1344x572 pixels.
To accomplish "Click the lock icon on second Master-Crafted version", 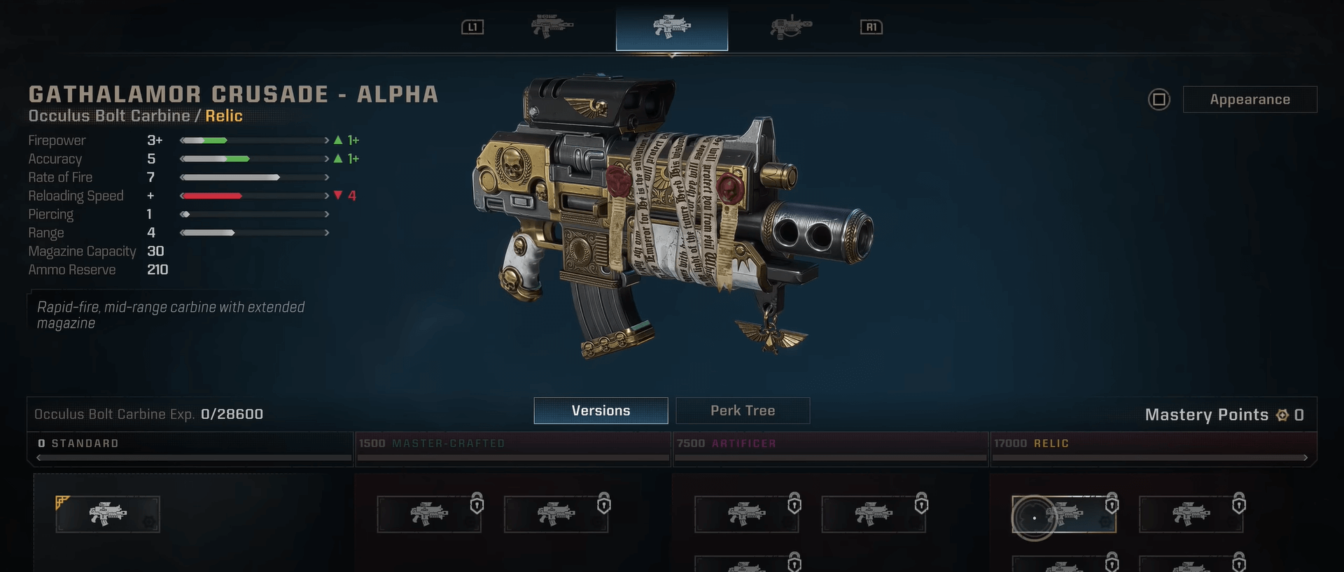I will pos(604,503).
